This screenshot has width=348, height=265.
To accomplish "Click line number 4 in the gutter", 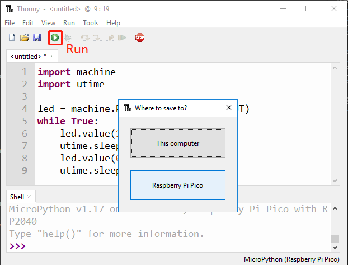I will 25,109.
